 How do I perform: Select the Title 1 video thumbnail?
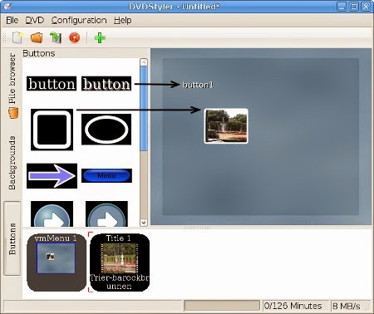[120, 262]
